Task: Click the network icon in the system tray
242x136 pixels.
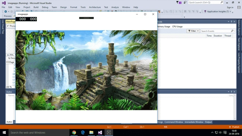Action: (x=216, y=132)
